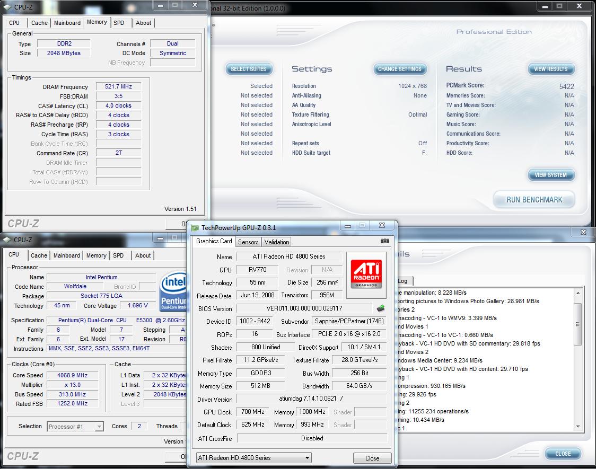The height and width of the screenshot is (469, 596).
Task: Click the PCMark log scrollbar thumb
Action: (x=578, y=324)
